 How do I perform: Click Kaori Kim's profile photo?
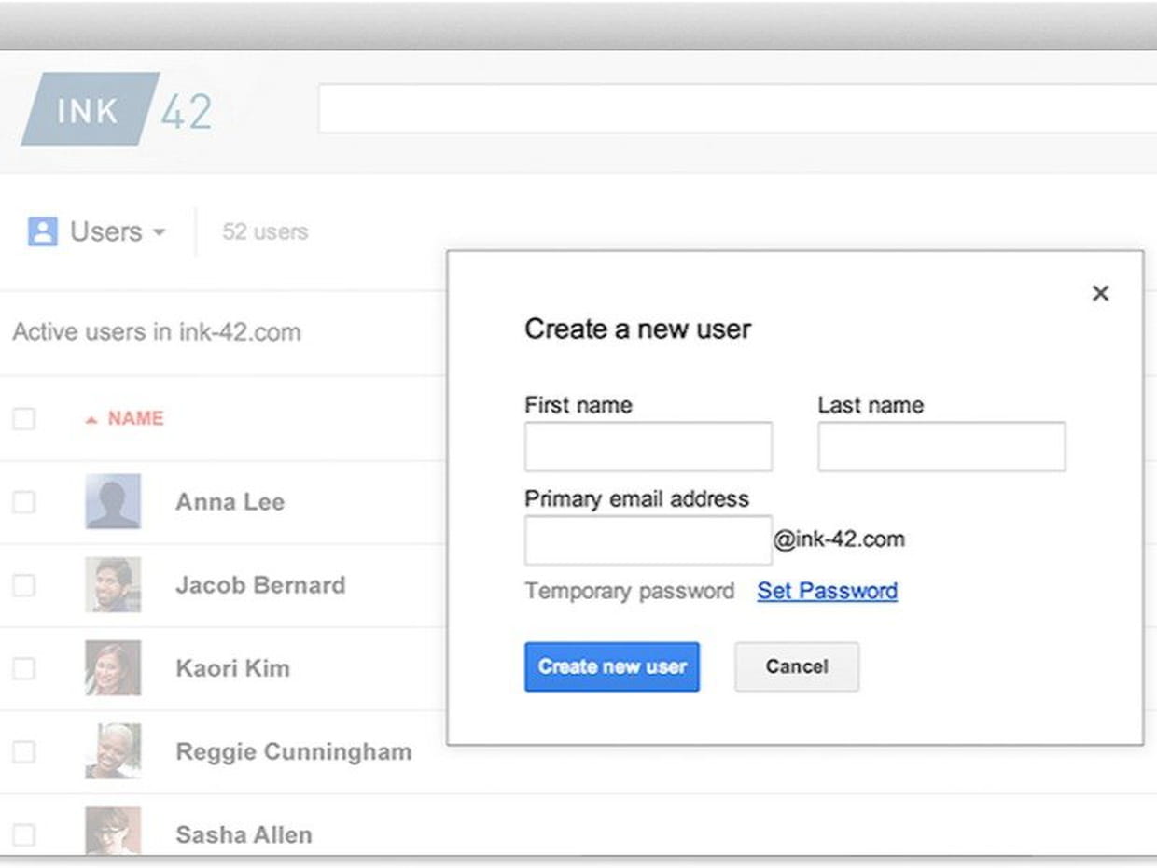(x=113, y=667)
